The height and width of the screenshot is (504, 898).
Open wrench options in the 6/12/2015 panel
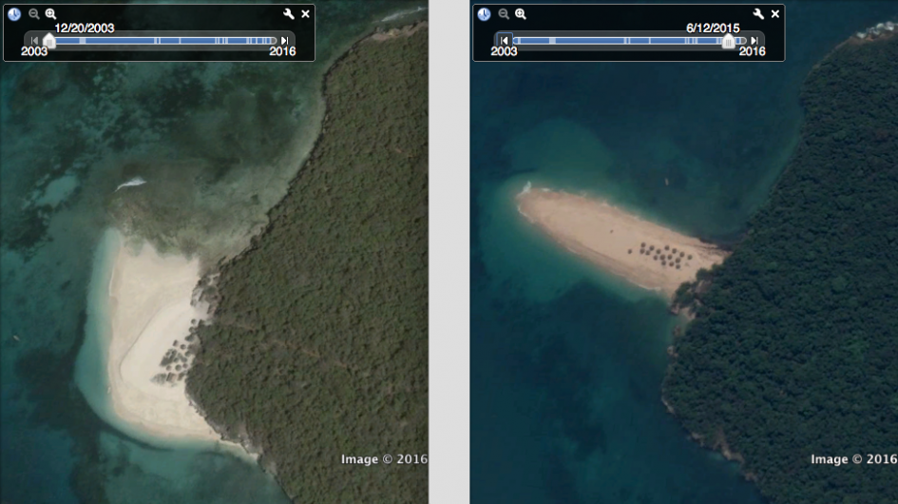[x=758, y=13]
